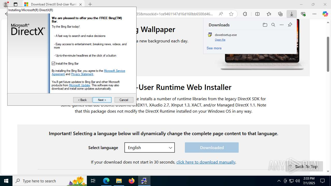331x186 pixels.
Task: Open the Collections icon in Edge toolbar
Action: point(280,14)
